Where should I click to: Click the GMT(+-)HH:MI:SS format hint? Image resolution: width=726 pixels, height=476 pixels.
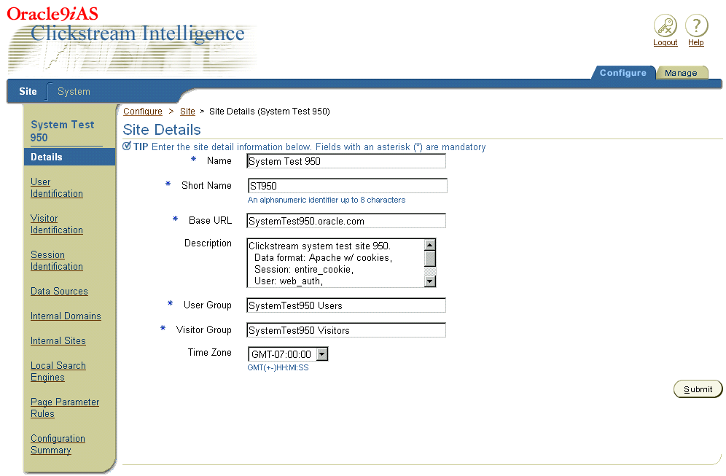278,367
